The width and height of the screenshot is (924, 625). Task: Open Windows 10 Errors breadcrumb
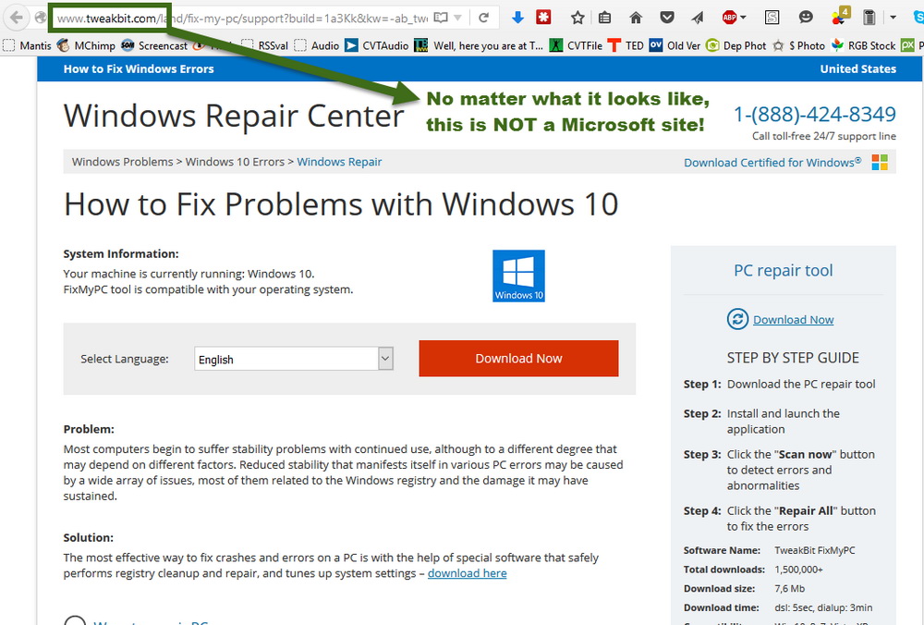[235, 162]
